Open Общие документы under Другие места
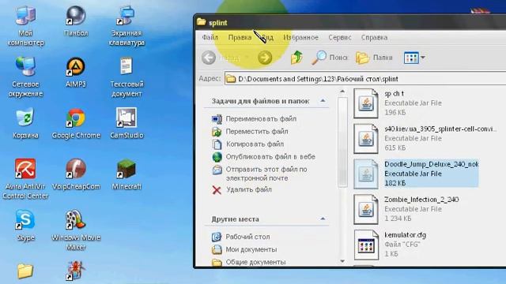The image size is (506, 284). click(255, 262)
